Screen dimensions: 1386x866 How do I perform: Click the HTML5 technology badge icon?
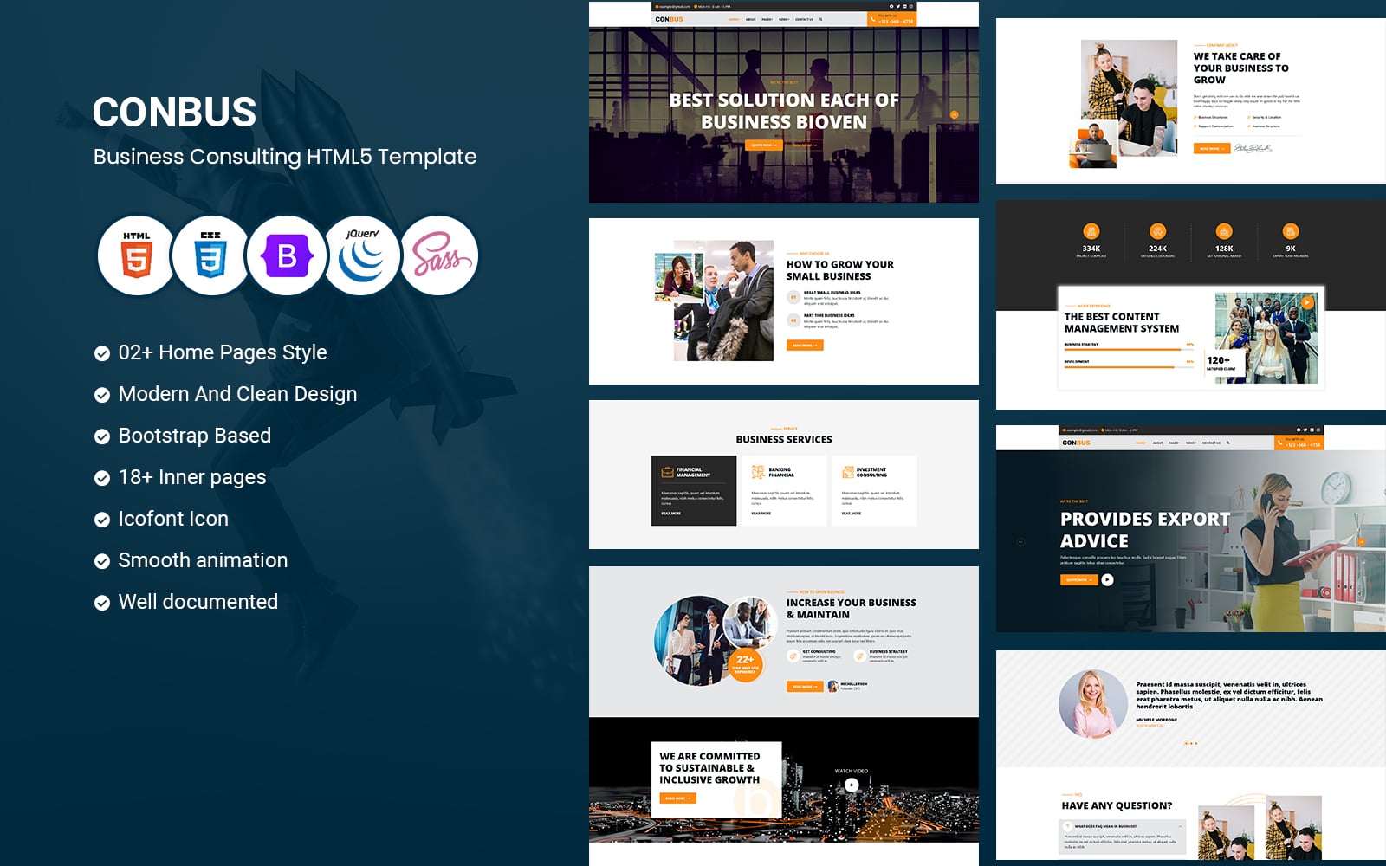[x=139, y=255]
